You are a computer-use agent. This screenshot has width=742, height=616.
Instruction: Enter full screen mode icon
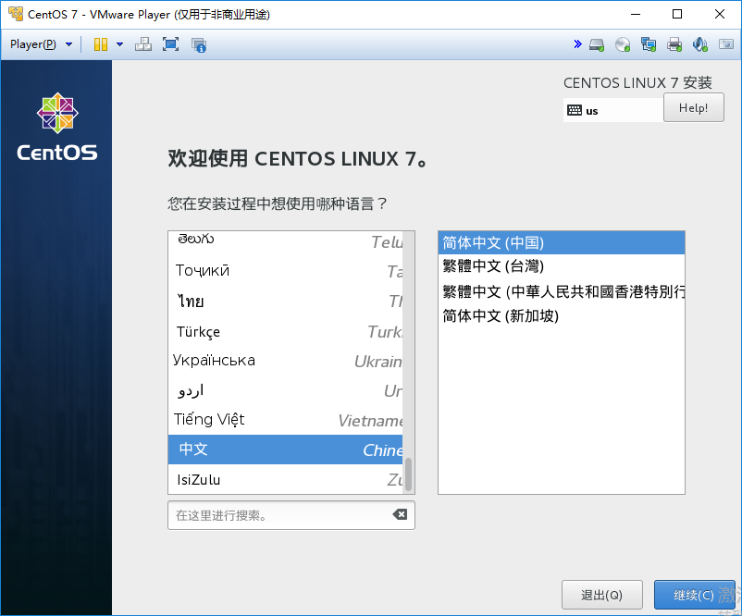point(171,44)
